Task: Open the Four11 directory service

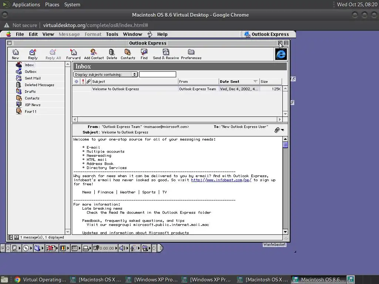Action: 30,111
